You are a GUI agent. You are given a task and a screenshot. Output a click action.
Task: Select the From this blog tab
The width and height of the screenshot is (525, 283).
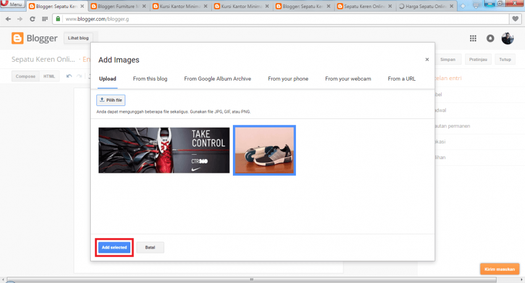pos(150,79)
